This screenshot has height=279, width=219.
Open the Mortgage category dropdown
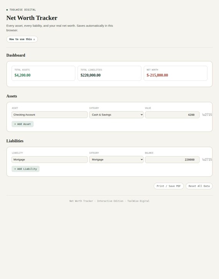point(116,160)
